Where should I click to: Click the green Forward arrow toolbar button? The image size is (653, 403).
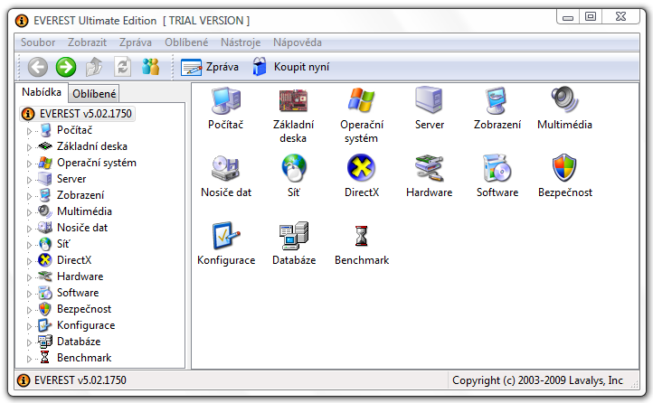(x=66, y=67)
